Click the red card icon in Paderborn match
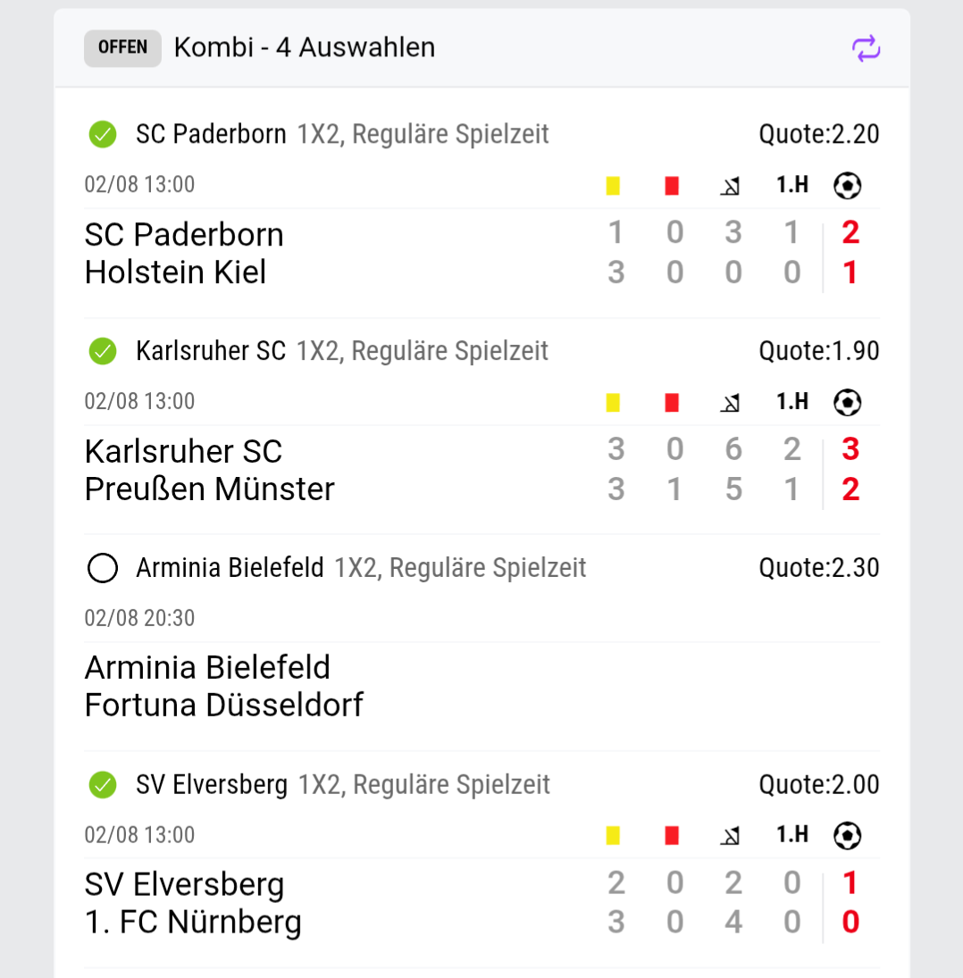Viewport: 963px width, 978px height. tap(672, 186)
